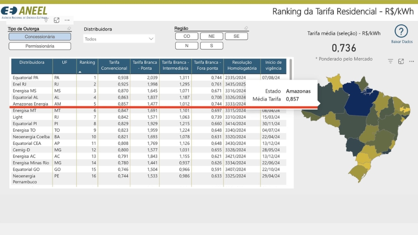
Task: Open ellipsis menu near ANEEL logo
Action: coord(67,20)
